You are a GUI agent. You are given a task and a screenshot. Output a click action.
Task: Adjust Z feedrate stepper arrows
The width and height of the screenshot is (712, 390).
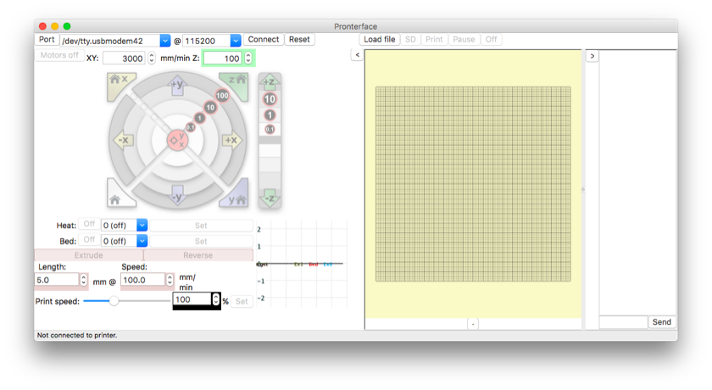pos(248,58)
